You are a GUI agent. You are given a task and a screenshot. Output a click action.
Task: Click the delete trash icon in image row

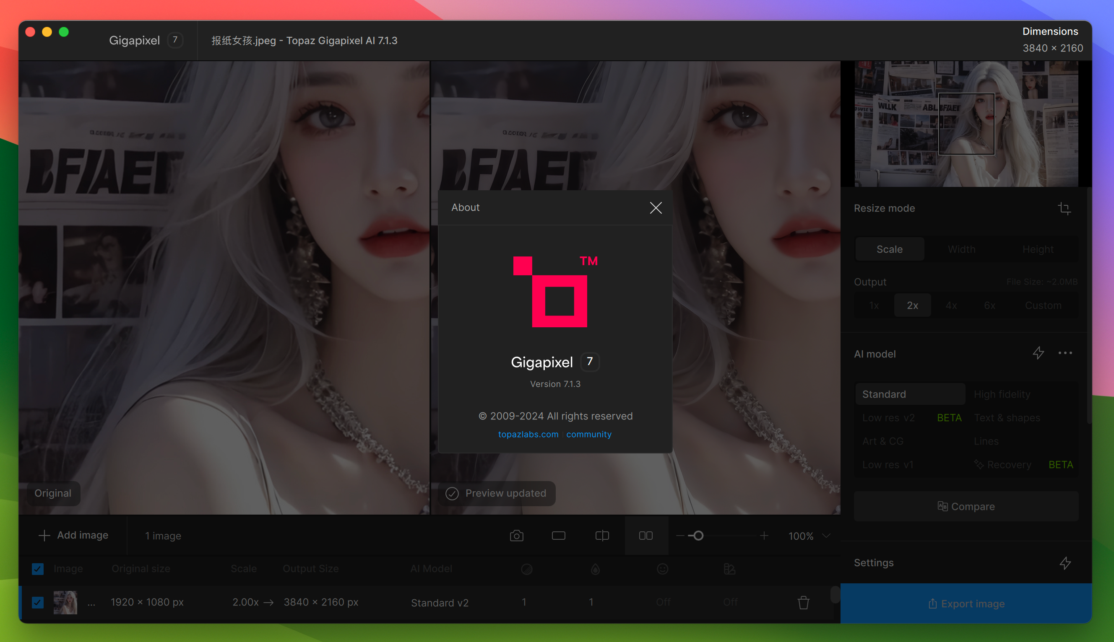point(803,603)
